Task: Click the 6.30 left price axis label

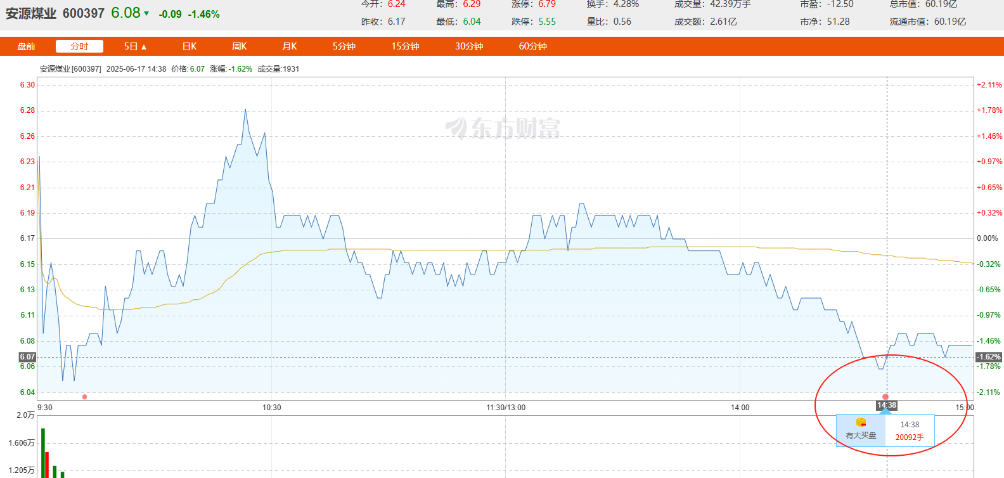Action: click(27, 85)
